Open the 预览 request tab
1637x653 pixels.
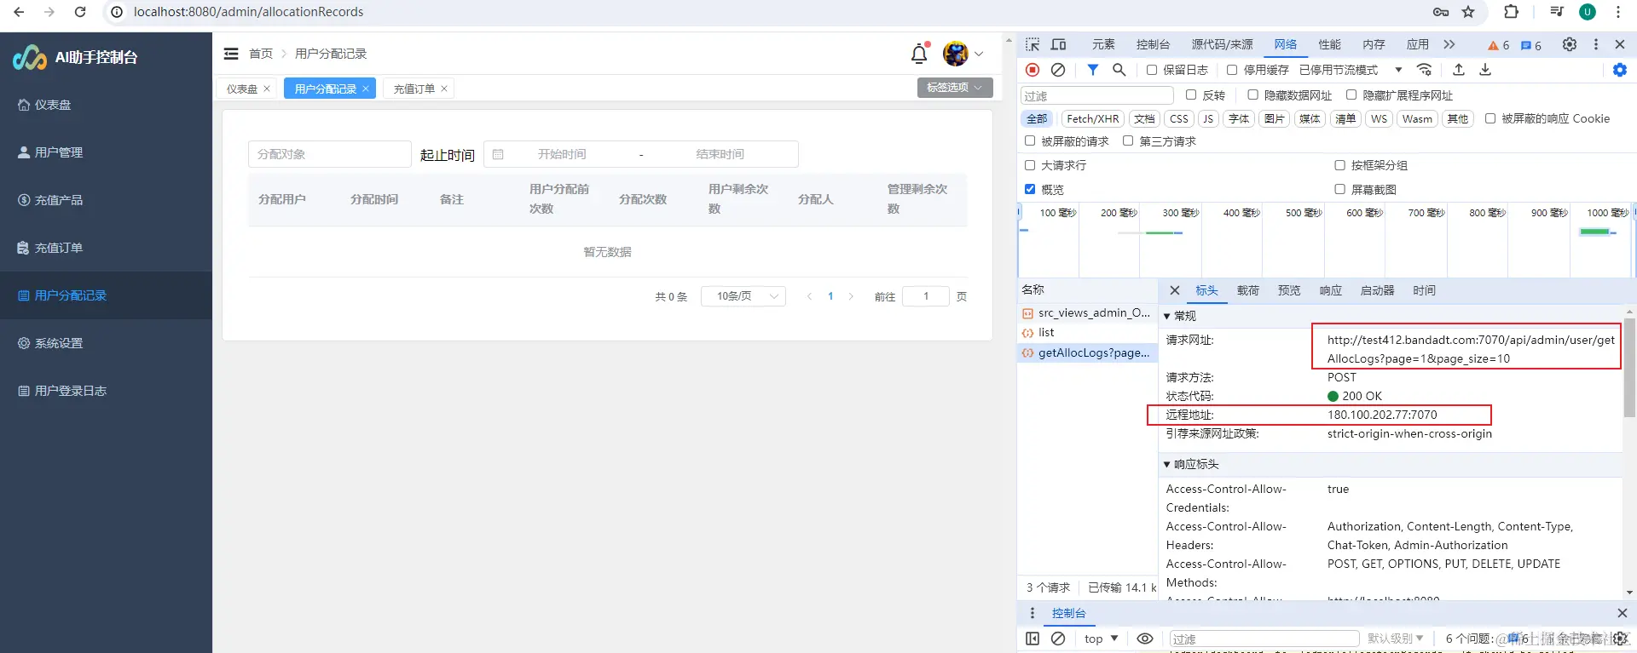click(1289, 290)
